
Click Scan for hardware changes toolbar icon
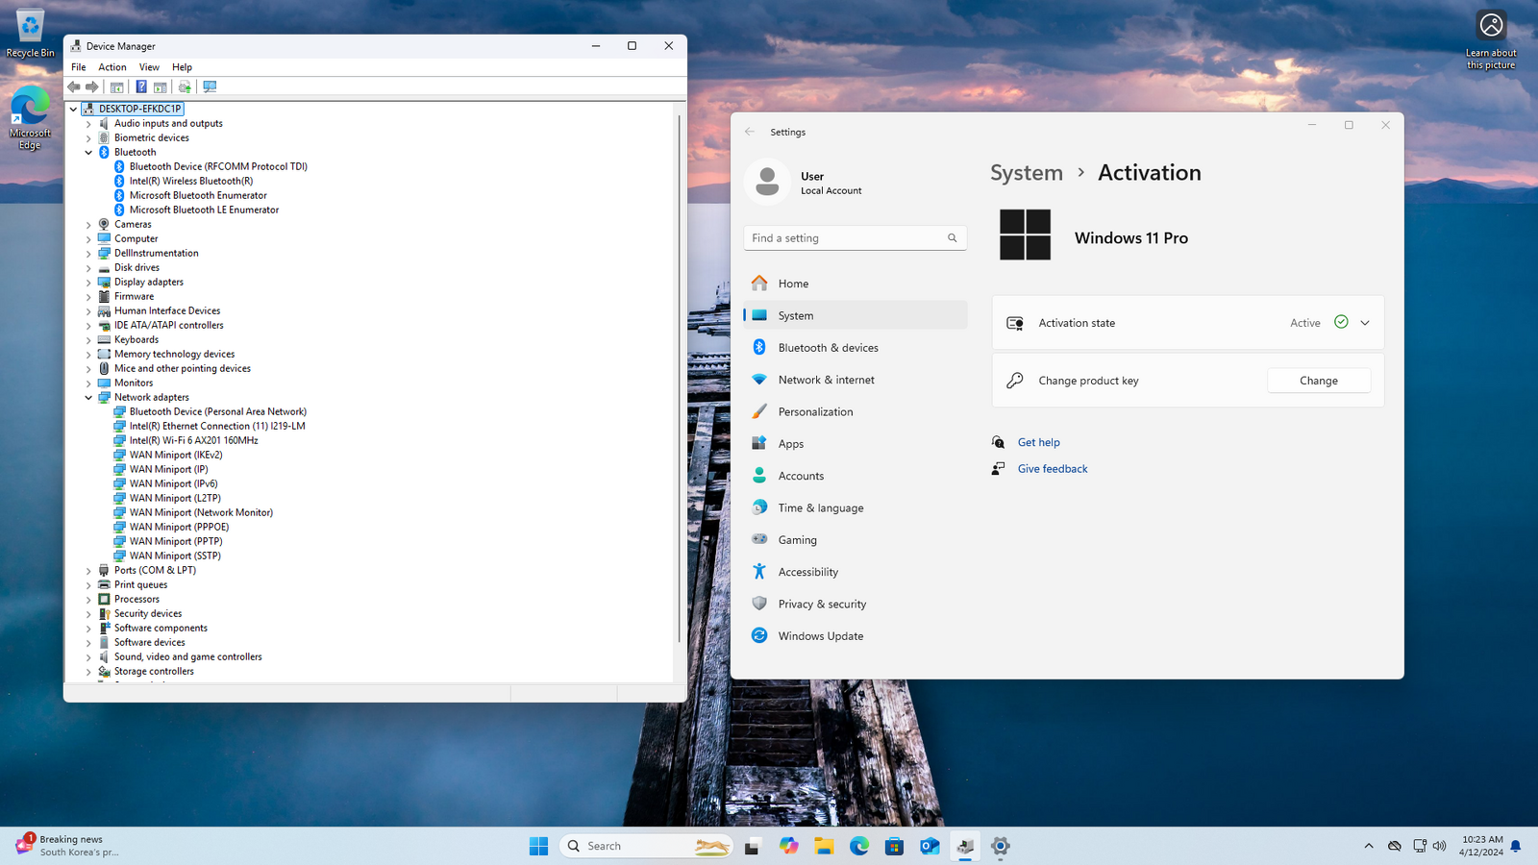[210, 86]
